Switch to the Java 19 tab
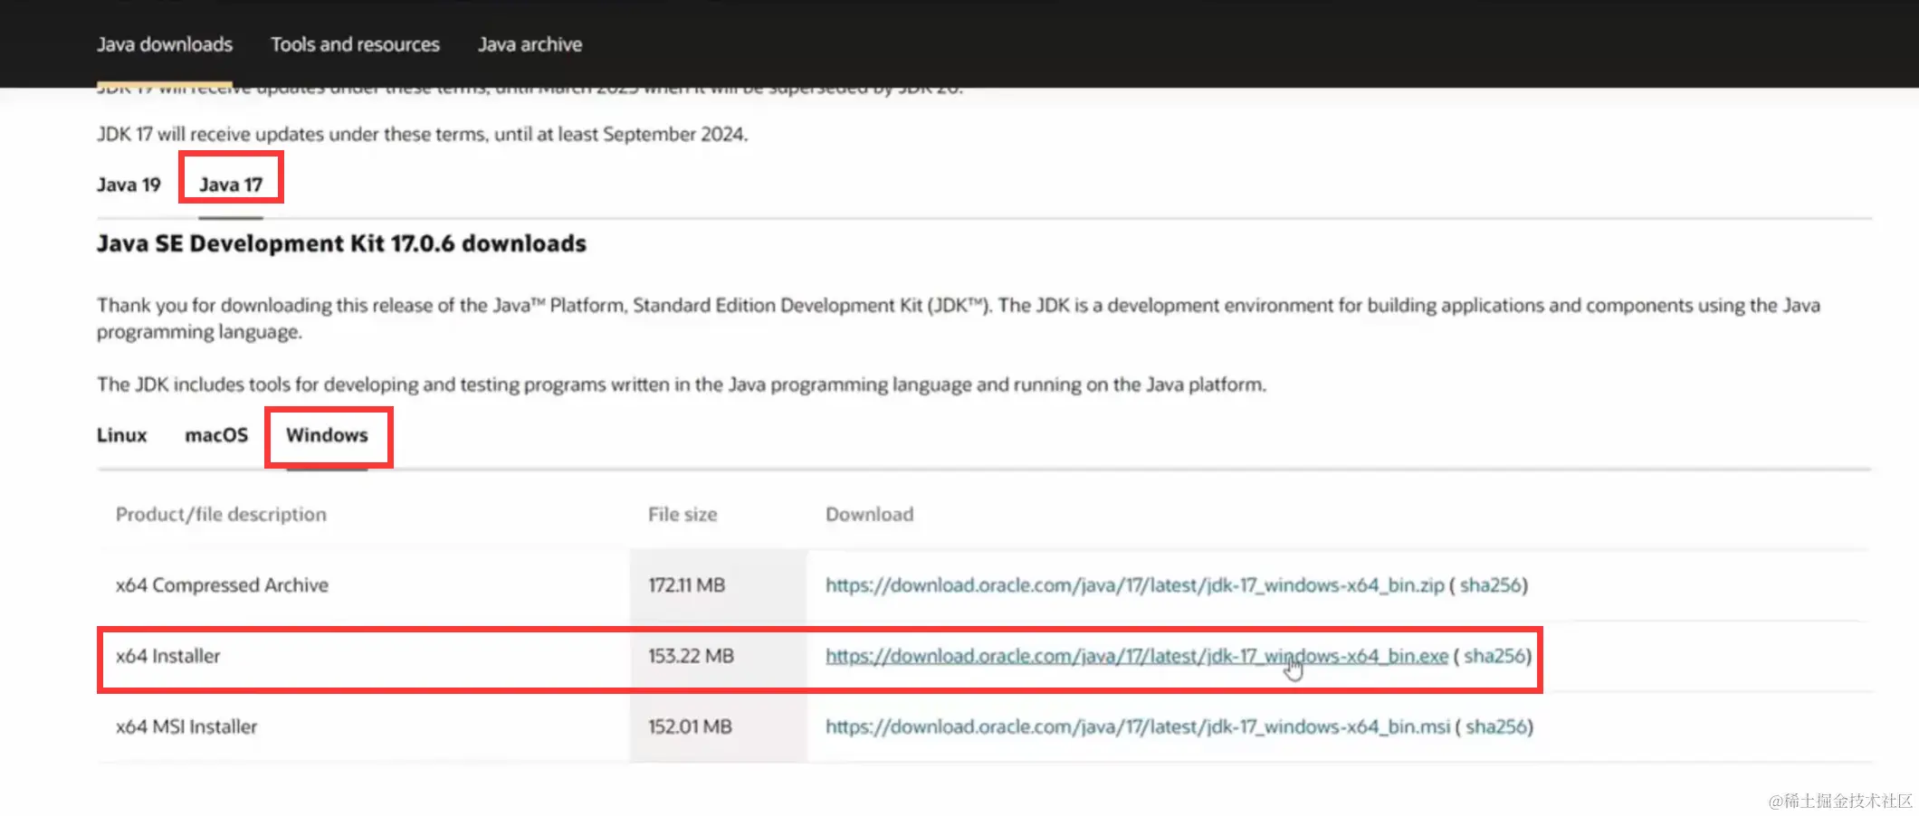Screen dimensions: 1919x816 [x=129, y=185]
